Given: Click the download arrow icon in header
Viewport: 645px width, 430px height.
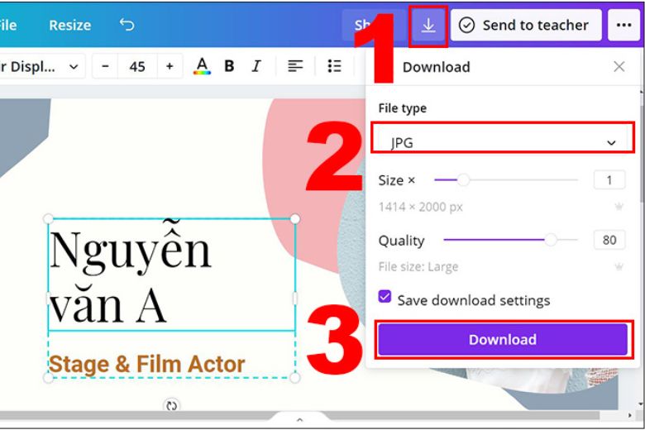Looking at the screenshot, I should [428, 26].
